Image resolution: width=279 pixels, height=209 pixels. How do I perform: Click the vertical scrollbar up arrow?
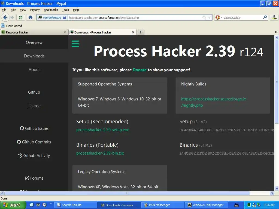point(277,38)
